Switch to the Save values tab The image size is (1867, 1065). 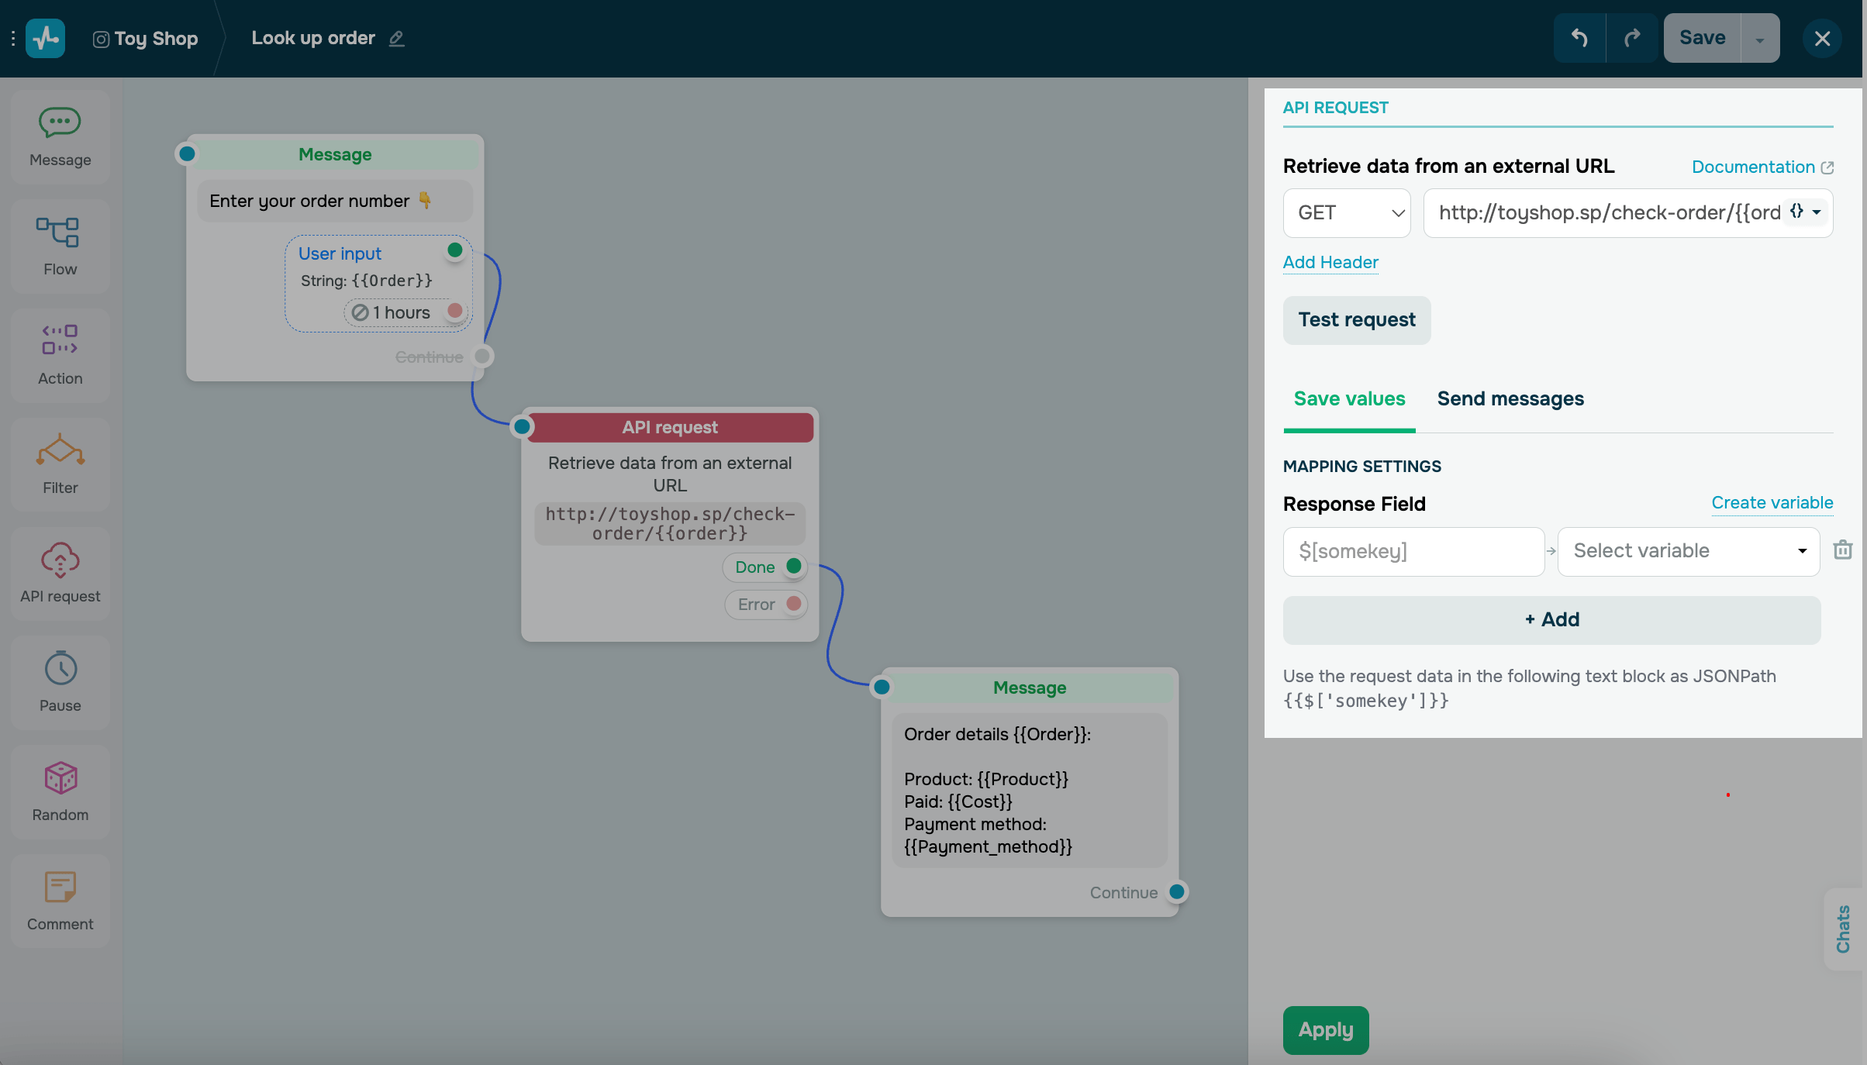(1349, 398)
